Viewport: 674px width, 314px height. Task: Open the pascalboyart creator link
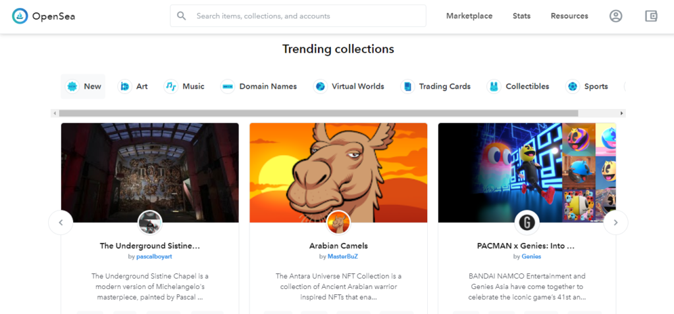154,256
